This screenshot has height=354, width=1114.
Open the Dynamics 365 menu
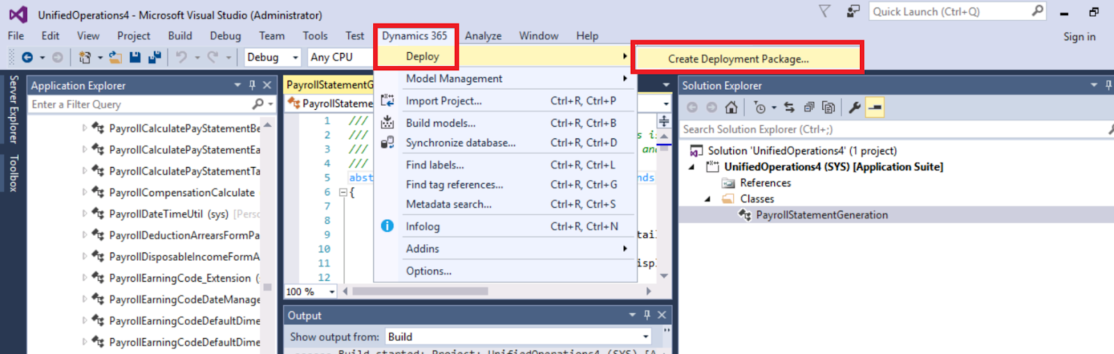click(x=415, y=35)
